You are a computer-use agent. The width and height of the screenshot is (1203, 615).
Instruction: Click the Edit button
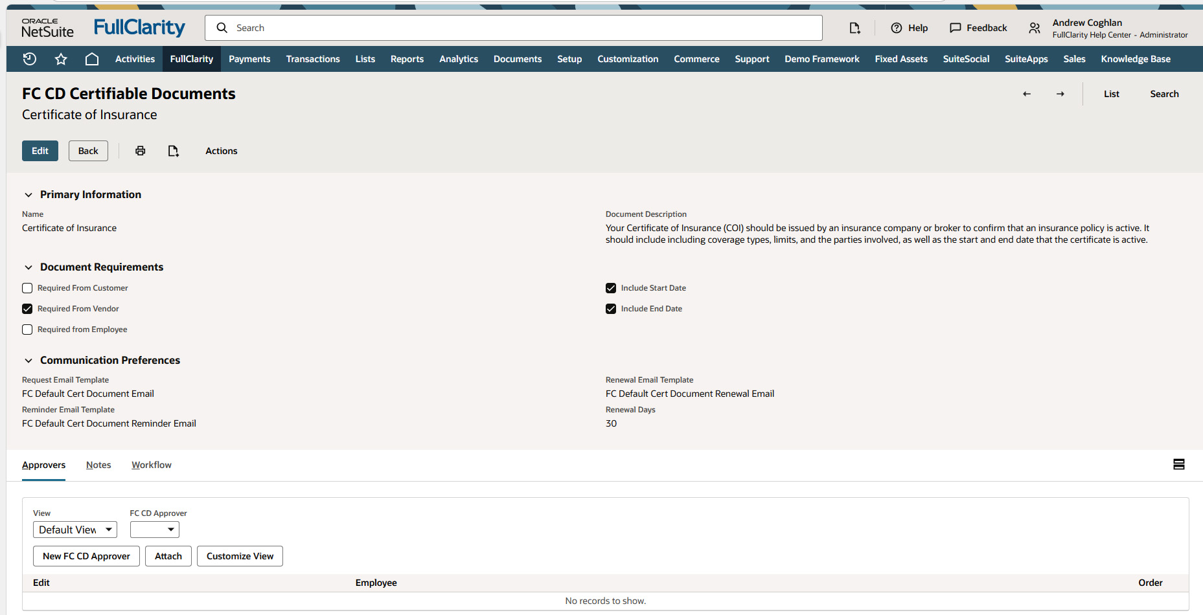click(40, 151)
